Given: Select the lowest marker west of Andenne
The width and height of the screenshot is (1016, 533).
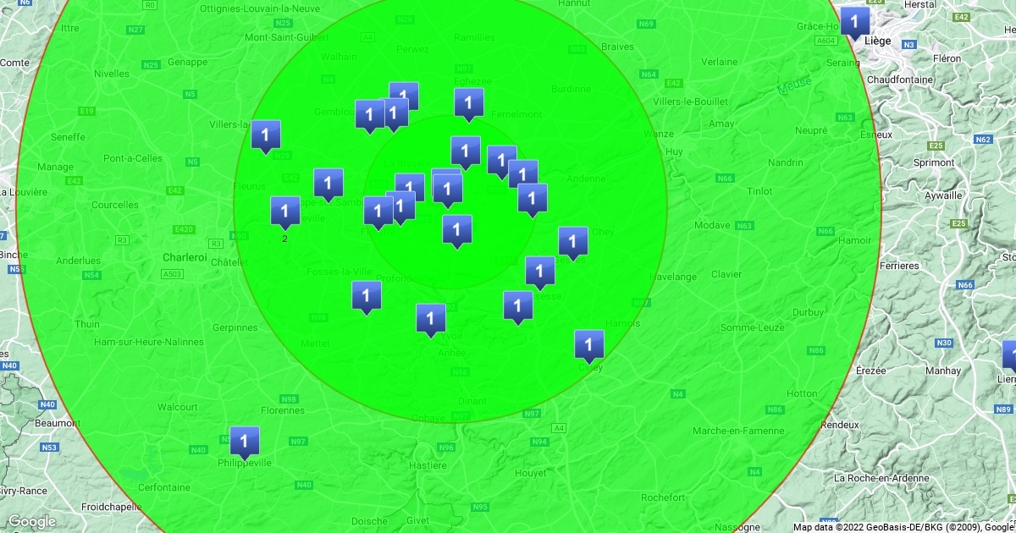Looking at the screenshot, I should coord(533,201).
